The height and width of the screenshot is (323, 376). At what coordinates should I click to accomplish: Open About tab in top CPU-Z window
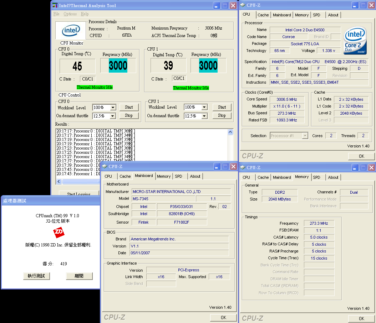333,15
